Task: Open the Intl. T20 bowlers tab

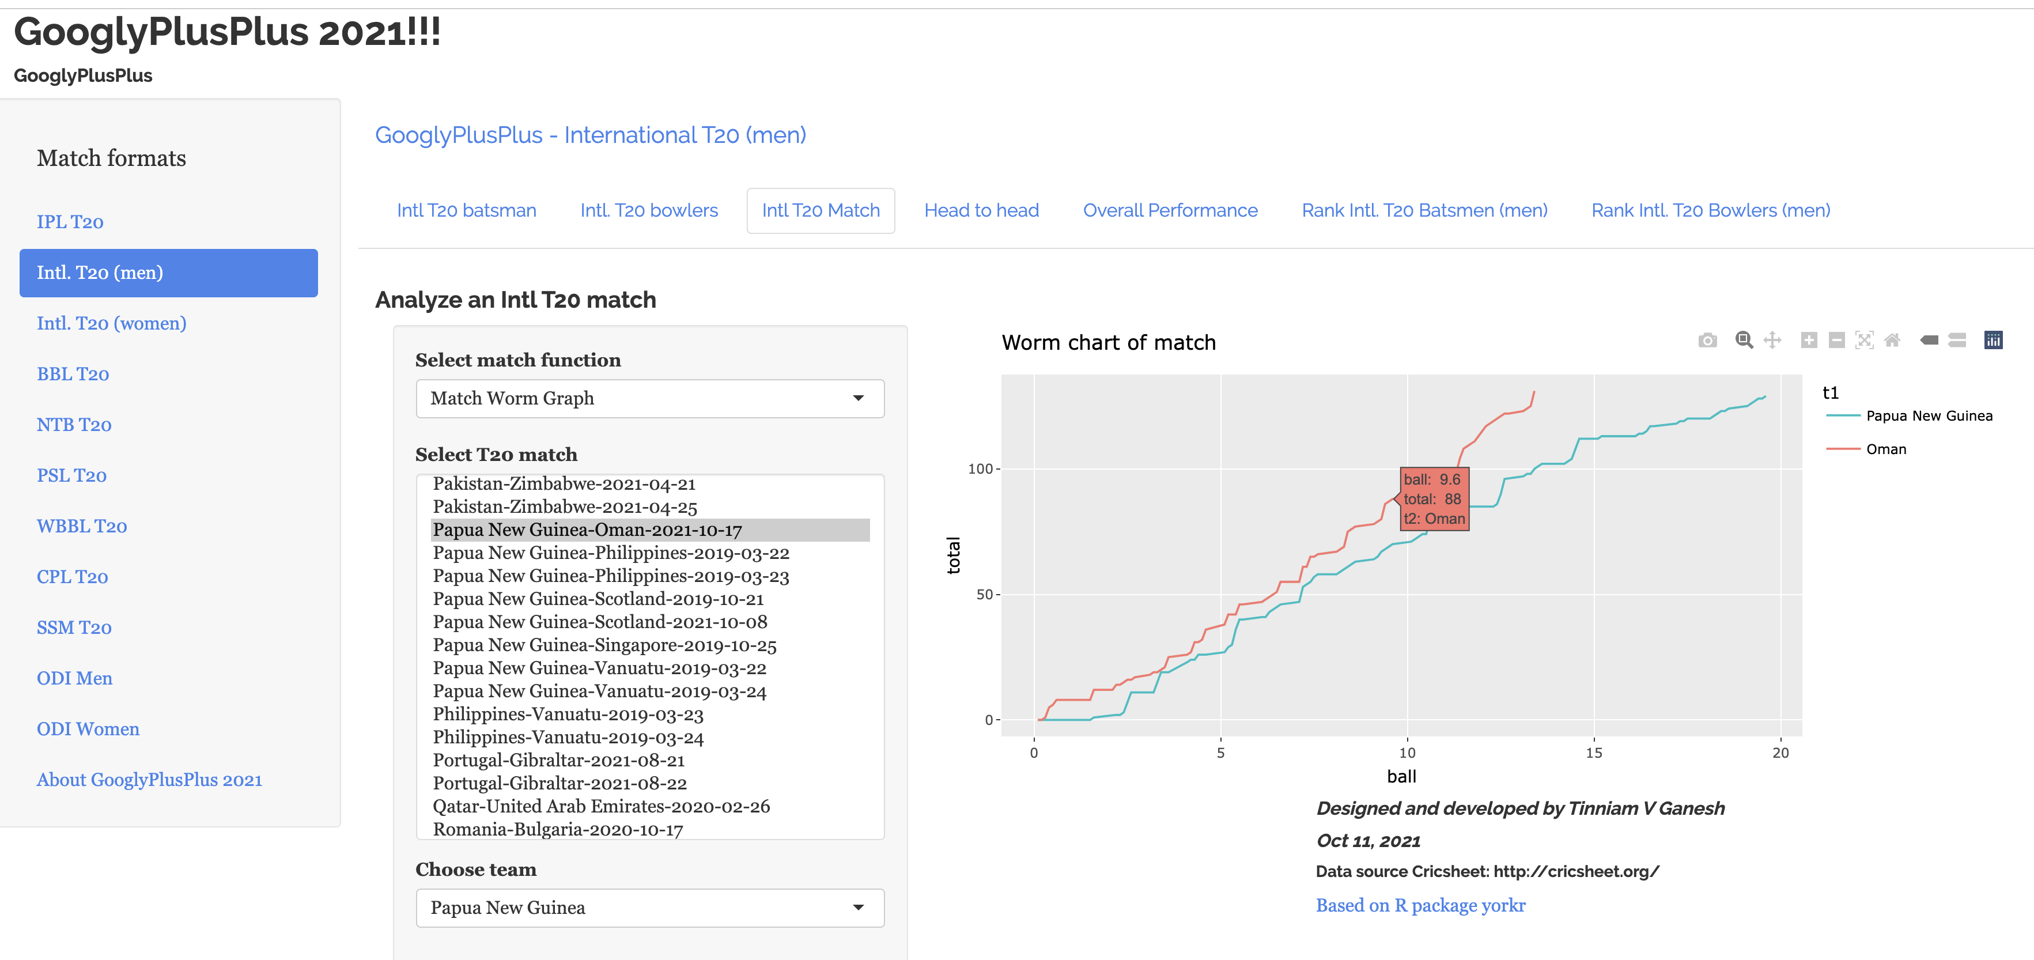Action: pos(648,211)
